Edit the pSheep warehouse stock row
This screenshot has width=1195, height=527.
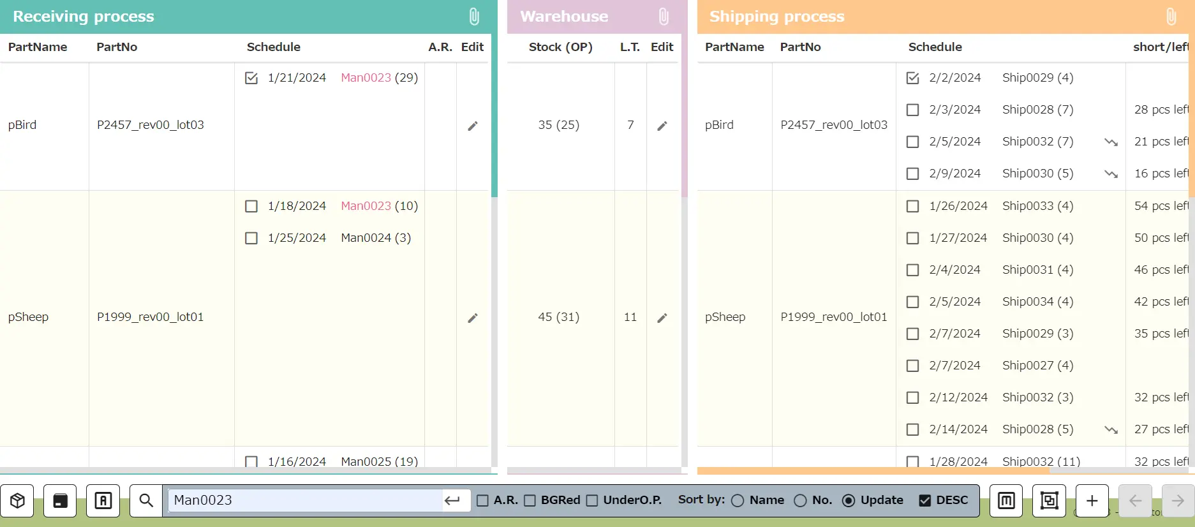click(662, 318)
